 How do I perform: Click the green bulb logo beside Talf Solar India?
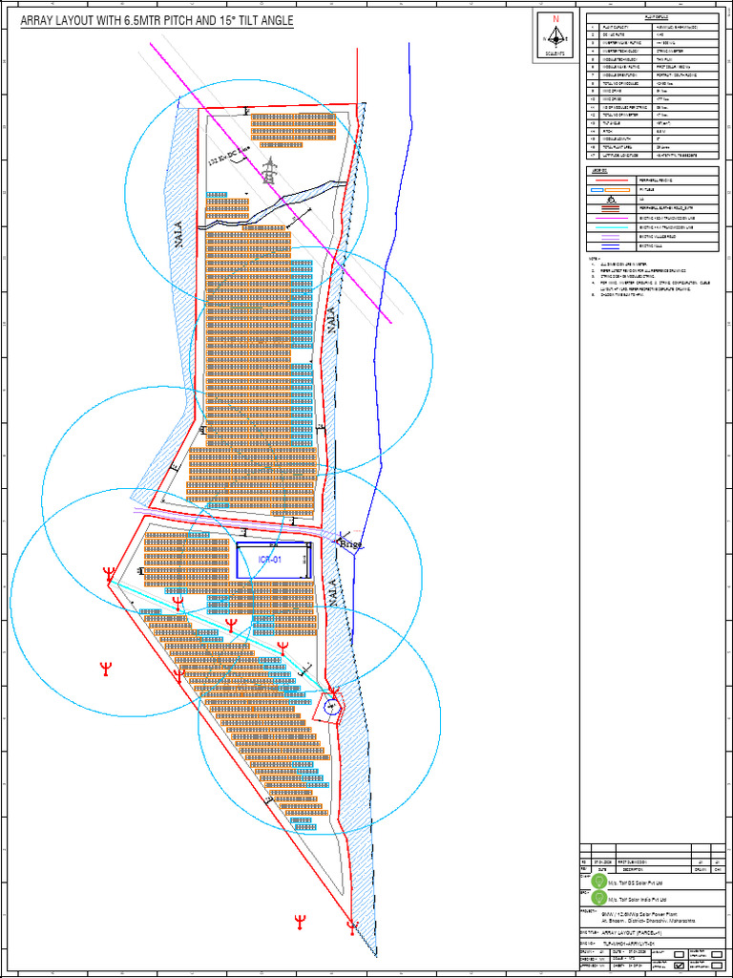(x=599, y=898)
